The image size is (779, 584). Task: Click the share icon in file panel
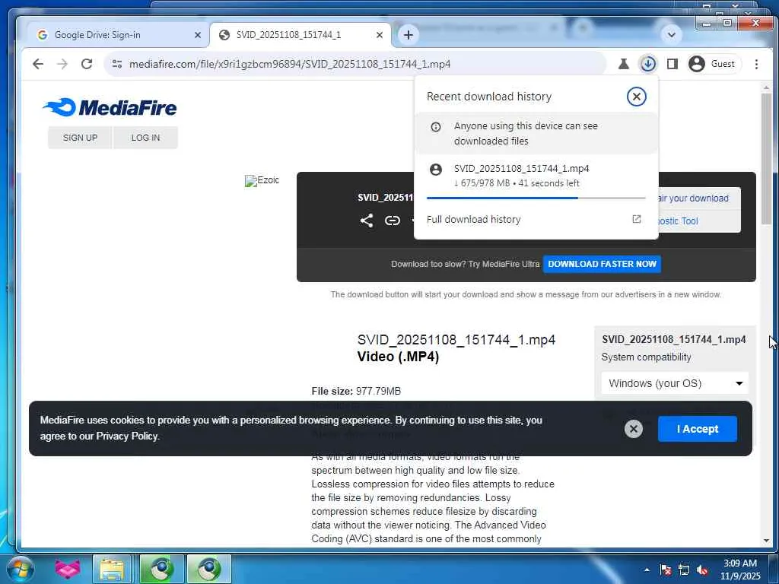[367, 221]
